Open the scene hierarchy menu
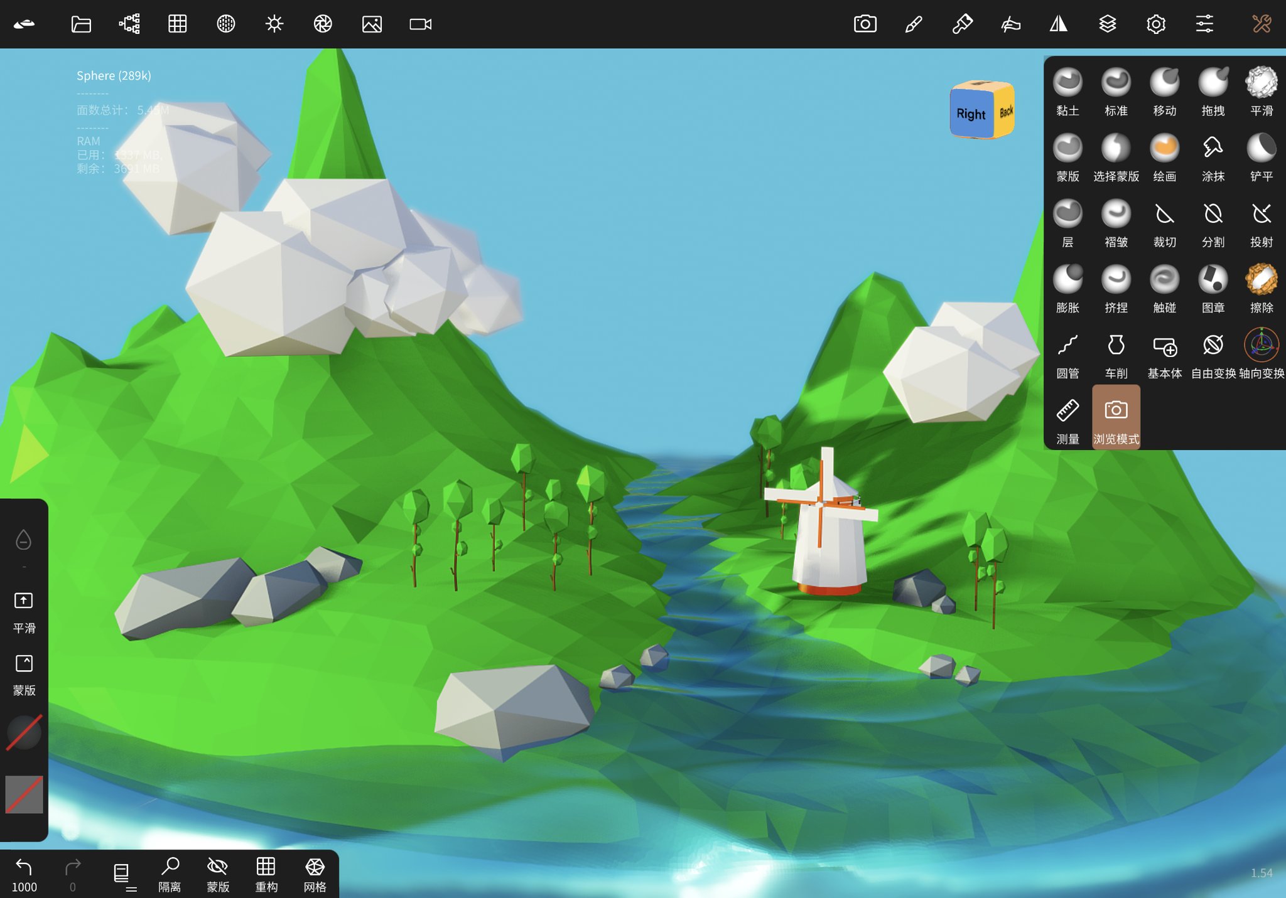This screenshot has width=1286, height=898. (x=129, y=24)
